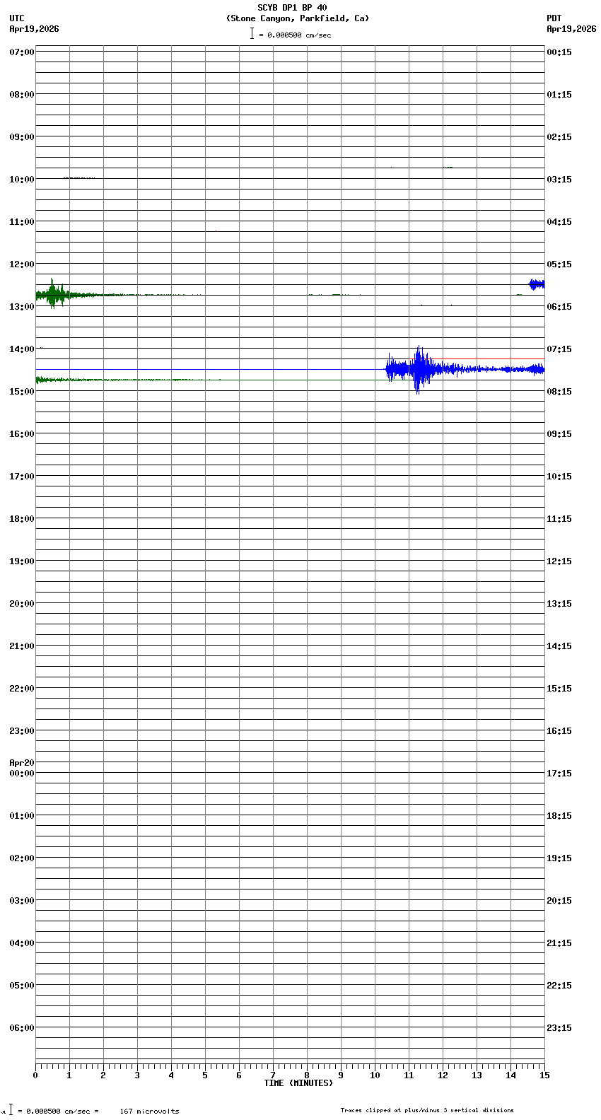Select the 09:00 UTC row label
601x1120 pixels.
pos(22,137)
